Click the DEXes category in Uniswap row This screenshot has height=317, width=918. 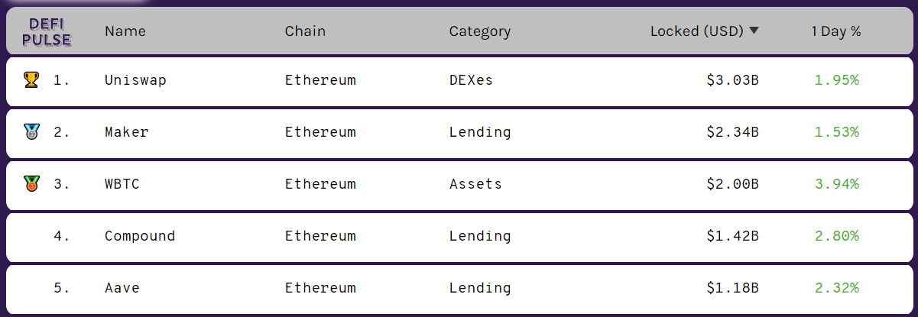pyautogui.click(x=471, y=80)
